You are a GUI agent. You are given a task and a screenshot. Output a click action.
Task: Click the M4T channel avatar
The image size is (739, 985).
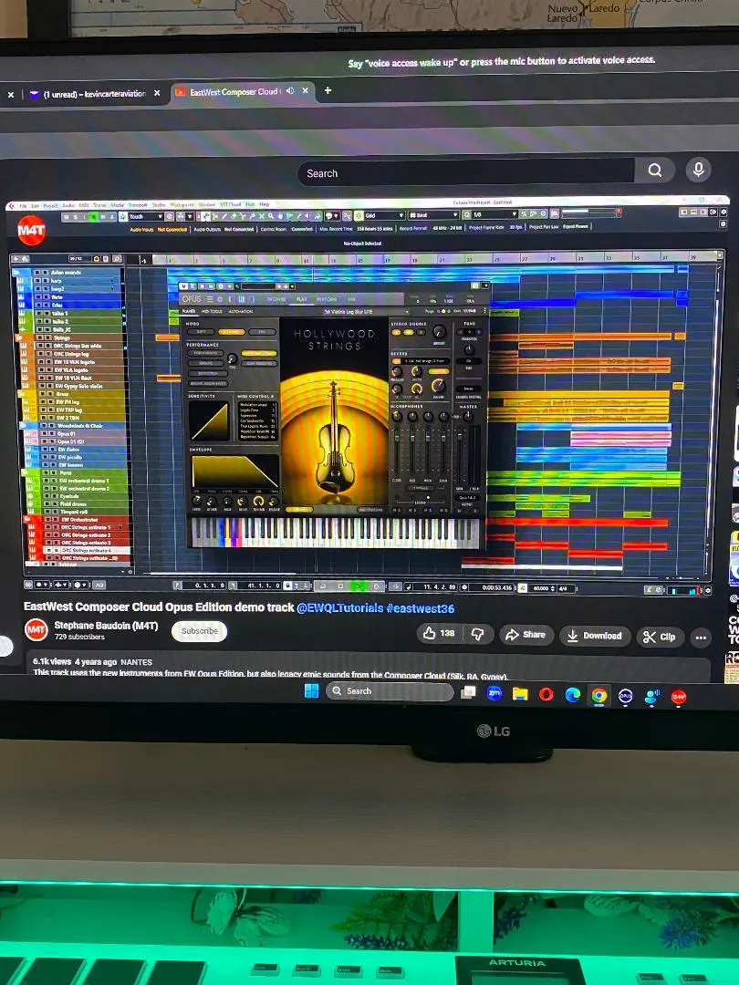(36, 629)
